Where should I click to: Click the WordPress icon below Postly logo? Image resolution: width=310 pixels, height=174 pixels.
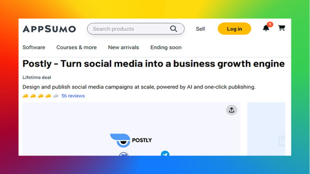[x=124, y=154]
